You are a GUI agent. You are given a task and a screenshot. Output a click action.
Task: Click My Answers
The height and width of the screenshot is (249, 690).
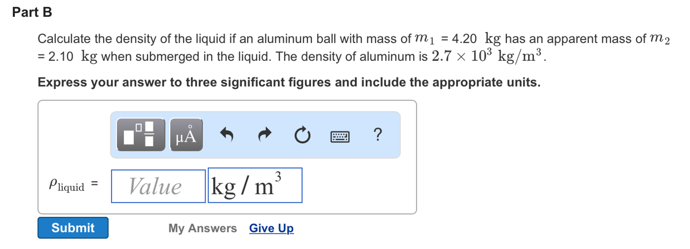coord(202,228)
